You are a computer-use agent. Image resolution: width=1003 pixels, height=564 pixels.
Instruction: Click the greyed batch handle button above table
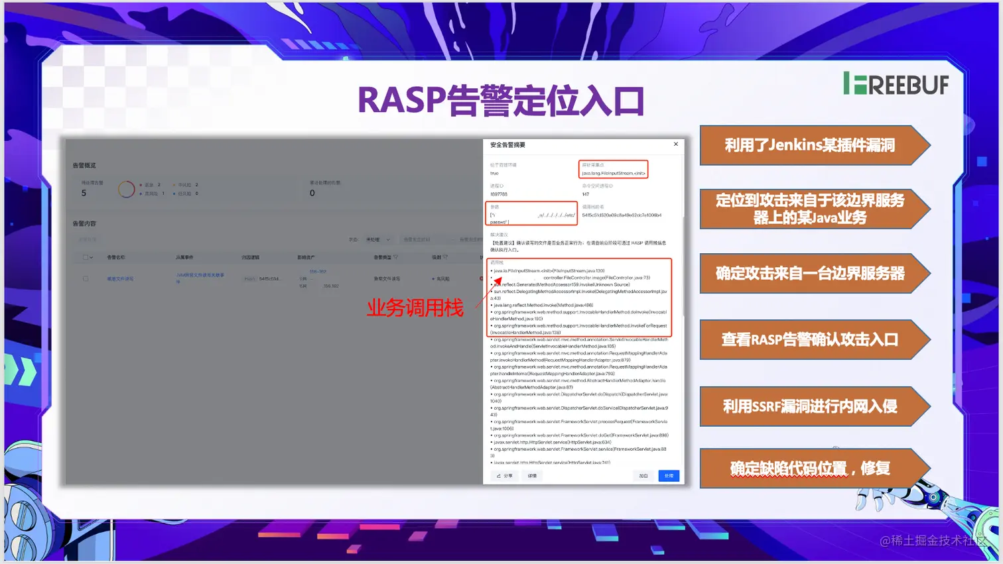(x=88, y=239)
